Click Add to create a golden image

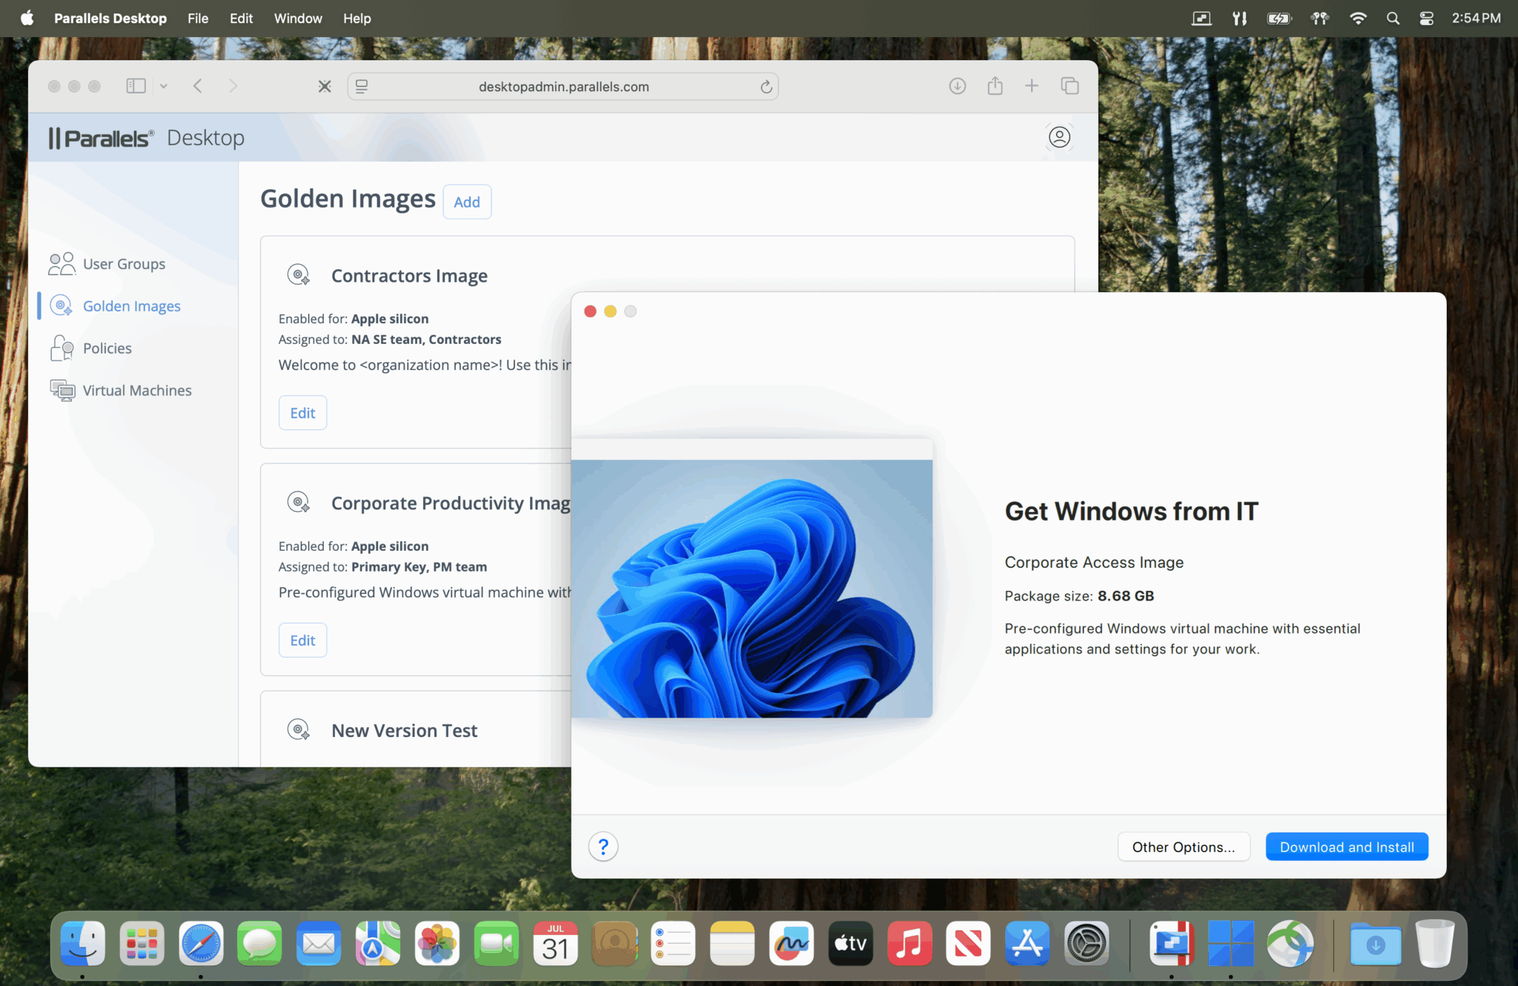pyautogui.click(x=467, y=201)
